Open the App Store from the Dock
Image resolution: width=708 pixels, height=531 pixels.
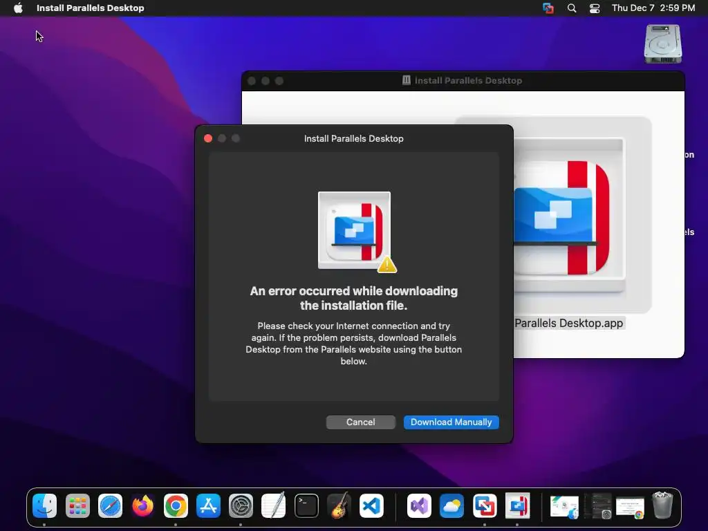(208, 505)
